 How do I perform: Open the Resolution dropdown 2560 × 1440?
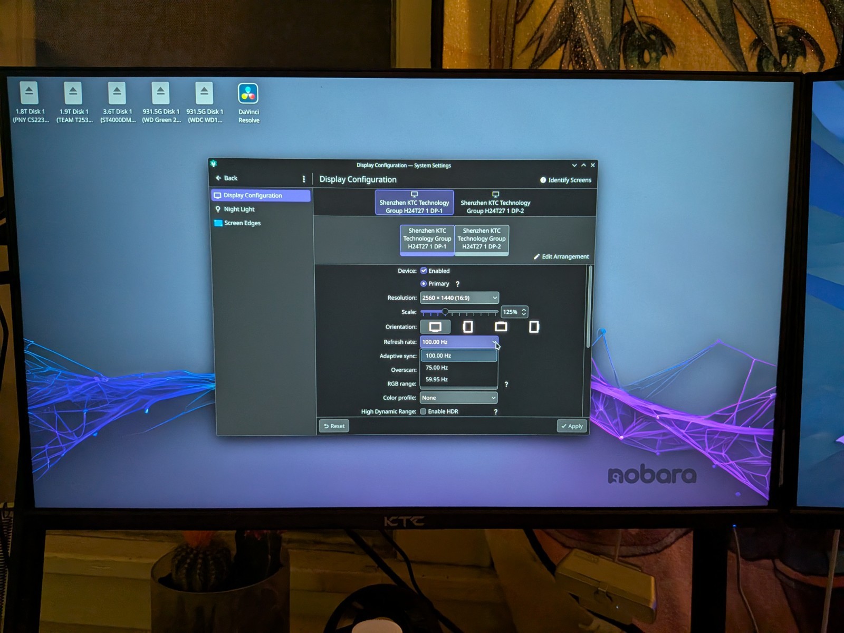[x=459, y=298]
